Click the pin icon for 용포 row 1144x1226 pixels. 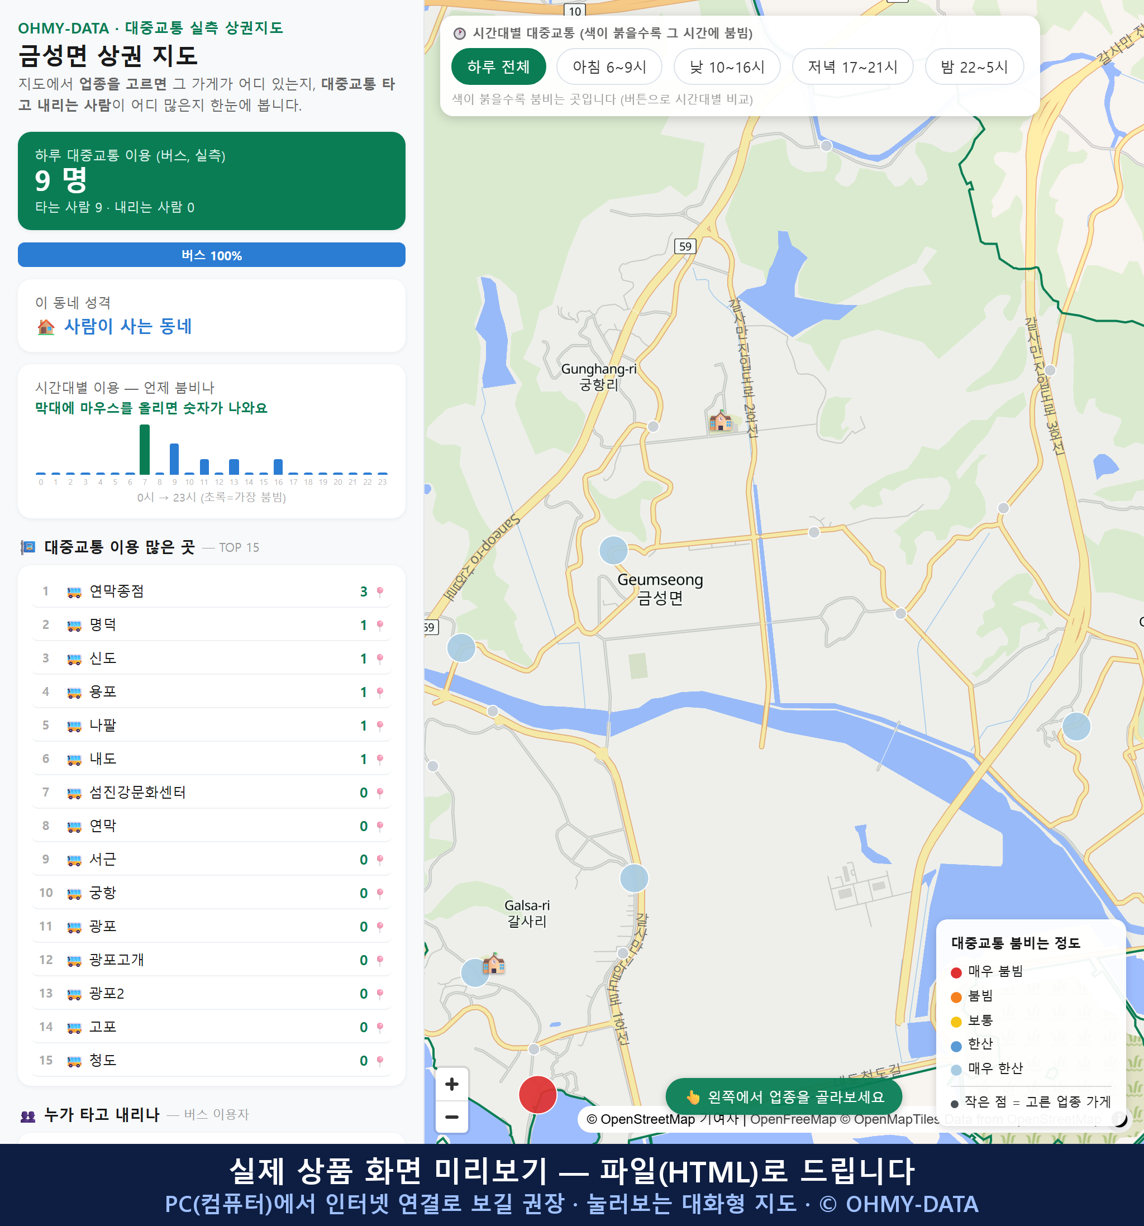coord(380,692)
